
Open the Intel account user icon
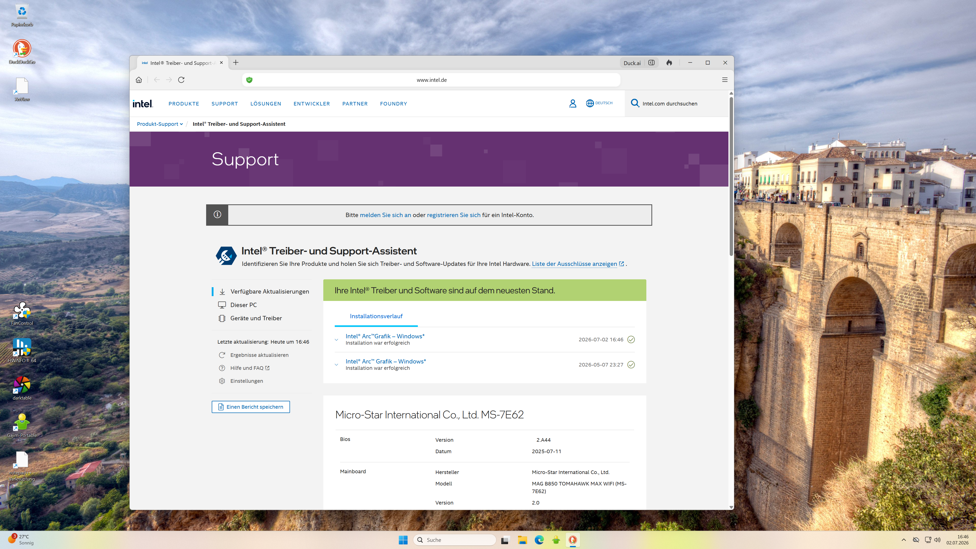572,103
